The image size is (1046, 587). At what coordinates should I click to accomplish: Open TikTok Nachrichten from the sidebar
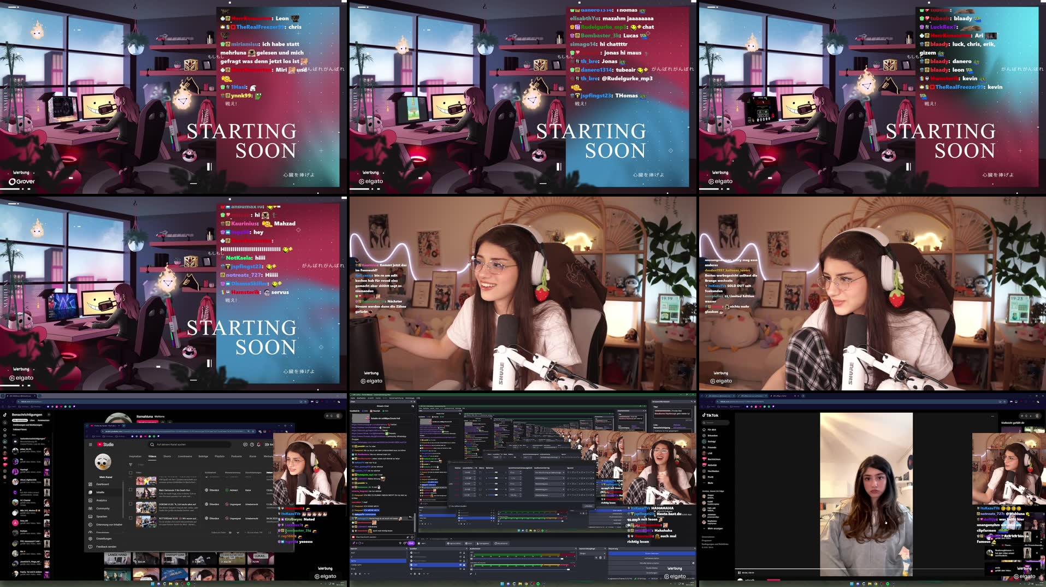pyautogui.click(x=714, y=459)
